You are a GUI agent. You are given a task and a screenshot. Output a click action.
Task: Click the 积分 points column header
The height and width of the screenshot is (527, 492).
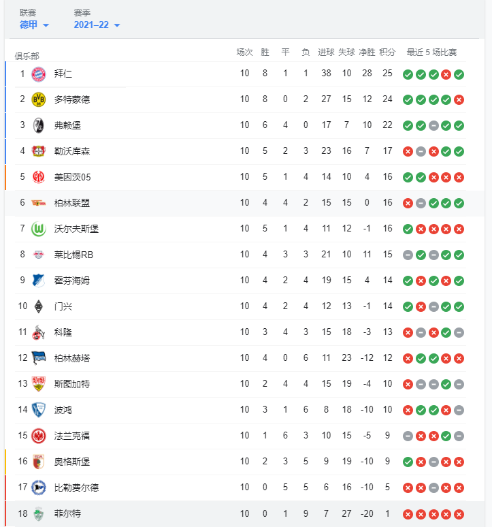(387, 52)
